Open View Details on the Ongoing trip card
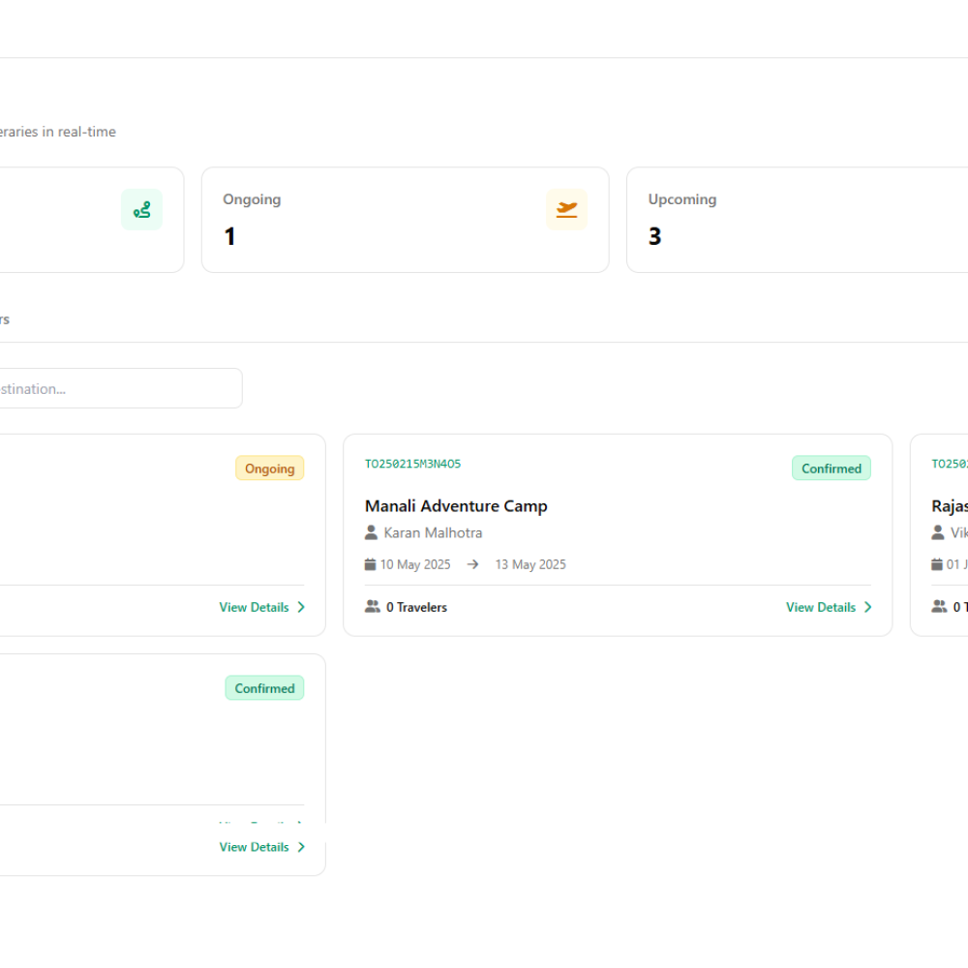Image resolution: width=968 pixels, height=968 pixels. [x=262, y=607]
